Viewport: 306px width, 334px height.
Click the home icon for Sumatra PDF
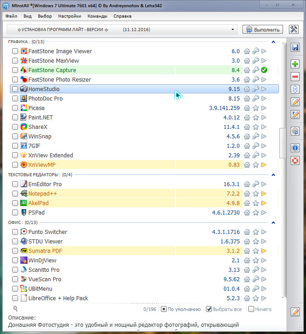247,251
